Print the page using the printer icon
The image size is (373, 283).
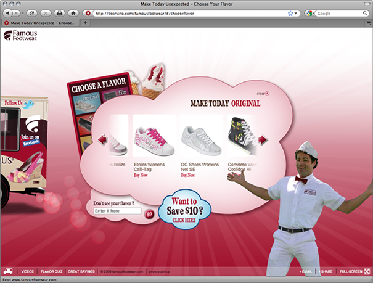59,14
